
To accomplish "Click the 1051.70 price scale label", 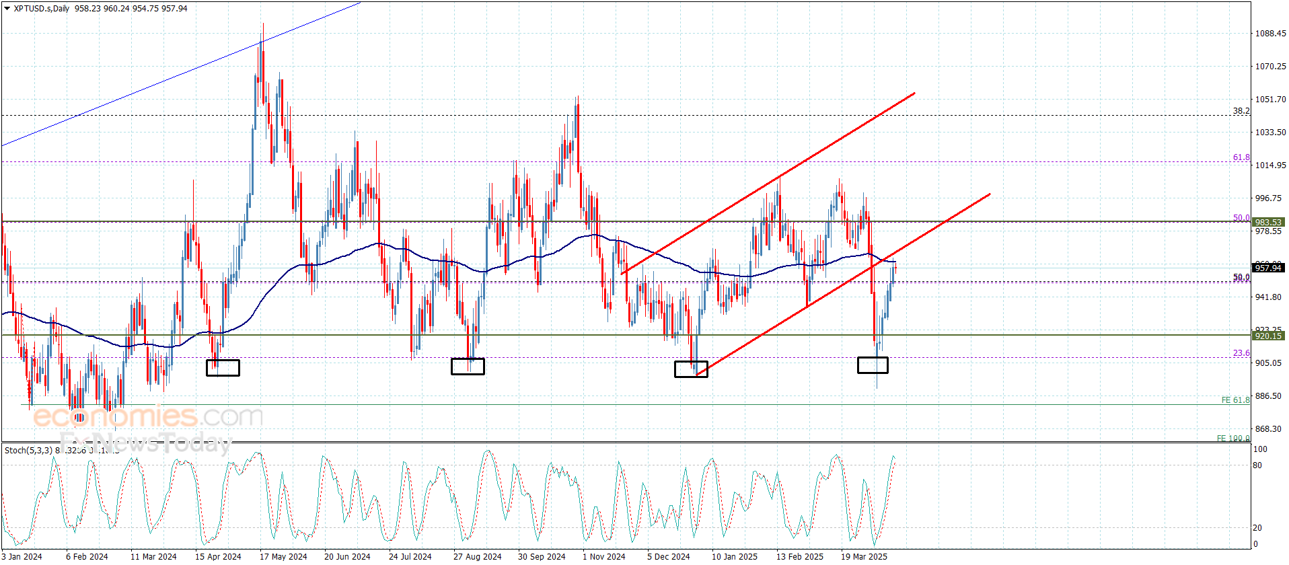I will 1270,100.
